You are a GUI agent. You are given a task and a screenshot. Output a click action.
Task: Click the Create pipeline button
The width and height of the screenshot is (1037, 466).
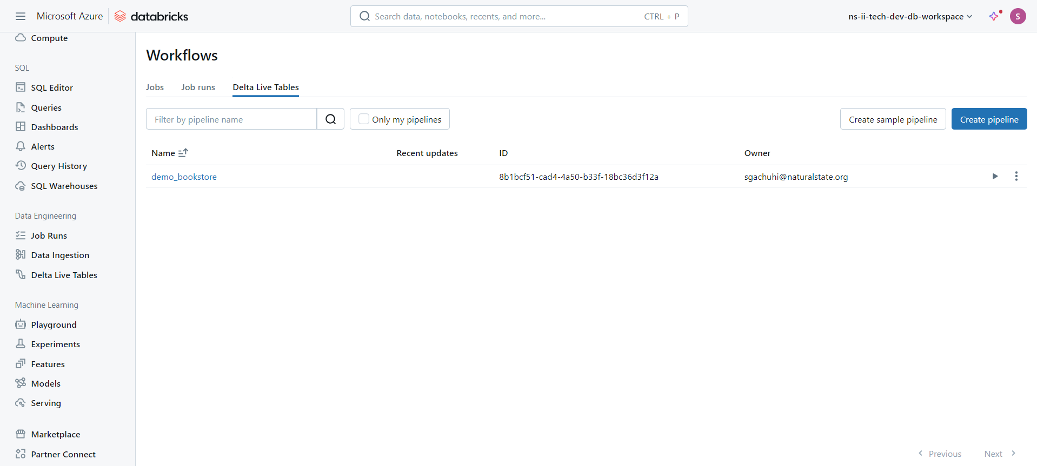pos(989,119)
